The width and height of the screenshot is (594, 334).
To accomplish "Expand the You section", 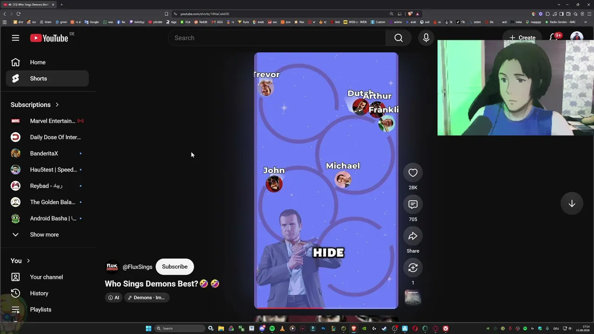I will point(20,261).
